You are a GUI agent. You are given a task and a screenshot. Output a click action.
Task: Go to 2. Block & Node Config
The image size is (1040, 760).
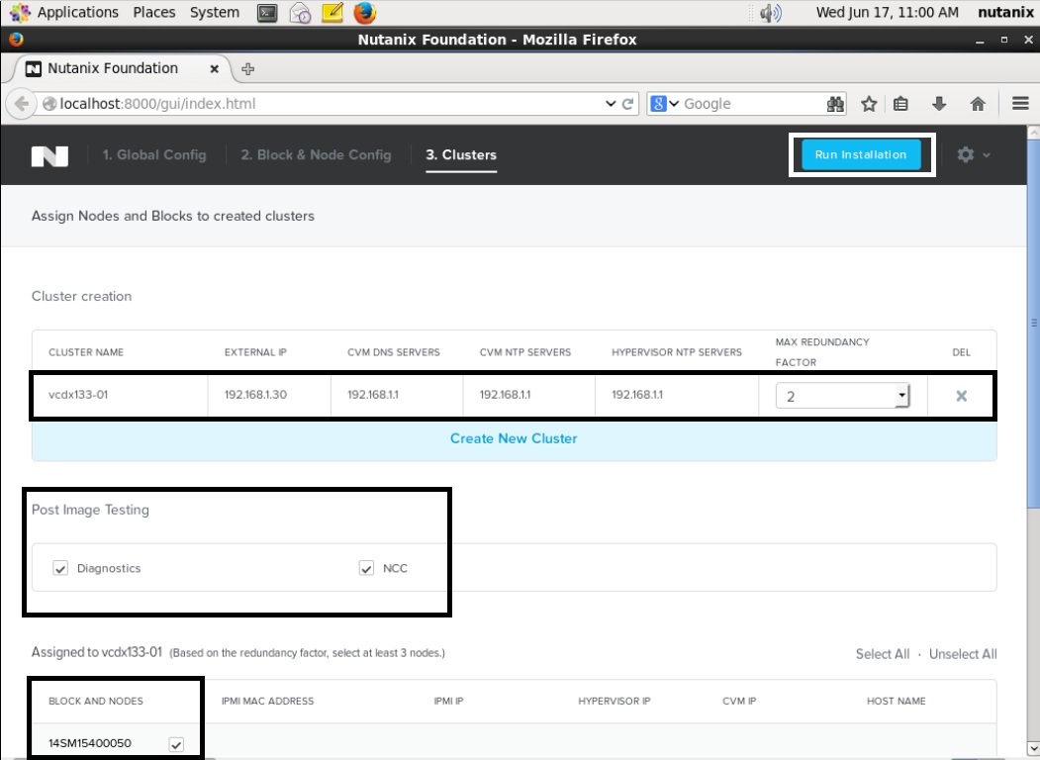pyautogui.click(x=316, y=155)
